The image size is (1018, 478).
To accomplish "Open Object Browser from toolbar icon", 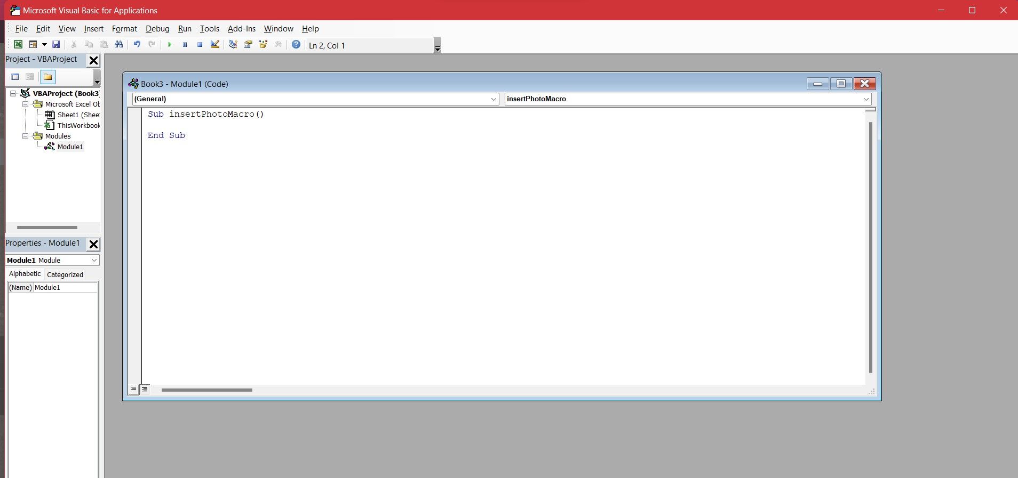I will [263, 45].
